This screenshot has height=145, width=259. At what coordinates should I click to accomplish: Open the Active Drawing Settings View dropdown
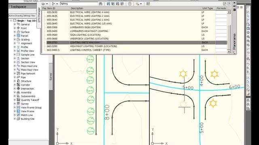tap(22, 16)
